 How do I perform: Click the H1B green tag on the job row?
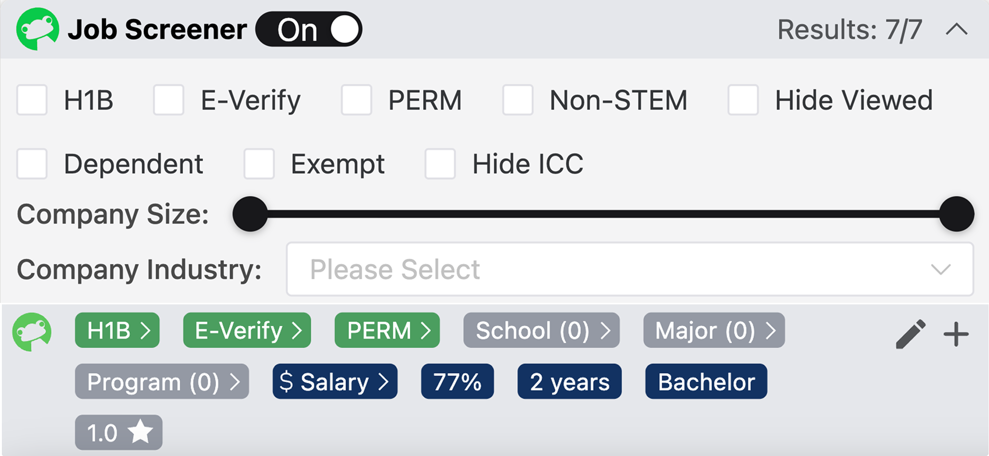117,330
